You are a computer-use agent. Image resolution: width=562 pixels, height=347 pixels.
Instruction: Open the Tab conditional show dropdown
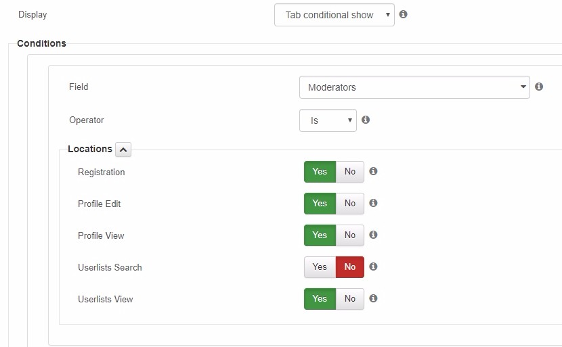[x=334, y=15]
